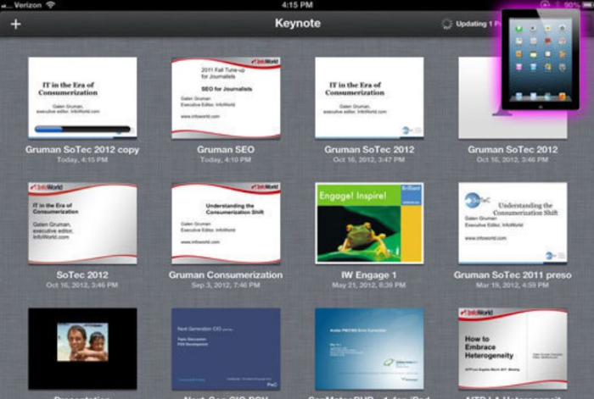Click the Gruman SoTec 2012 copy title
The image size is (594, 399).
[x=82, y=150]
